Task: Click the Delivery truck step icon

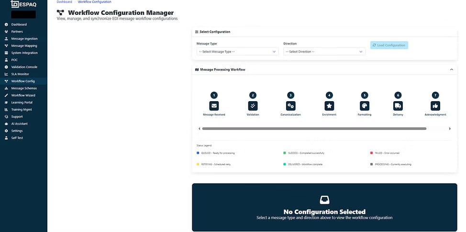Action: [x=398, y=105]
